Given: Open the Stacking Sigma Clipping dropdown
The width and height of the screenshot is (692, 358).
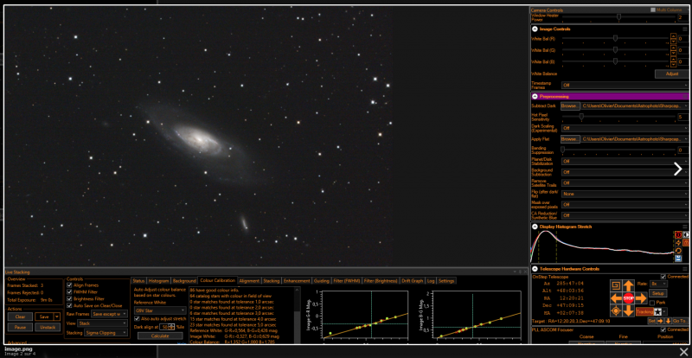Looking at the screenshot, I should point(106,332).
